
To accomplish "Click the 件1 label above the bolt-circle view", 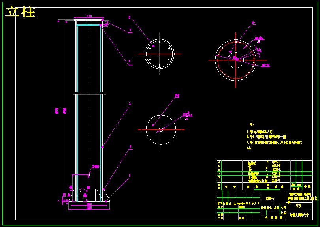I will point(254,23).
